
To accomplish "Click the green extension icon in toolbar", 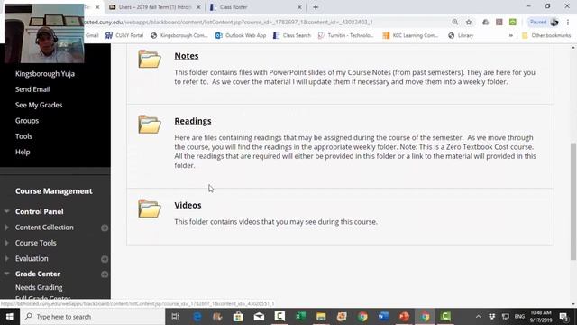I will (x=513, y=22).
